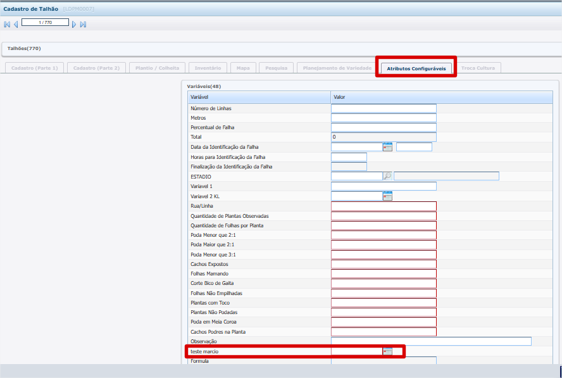This screenshot has height=378, width=562.
Task: Click Observação text field
Action: tap(431, 341)
